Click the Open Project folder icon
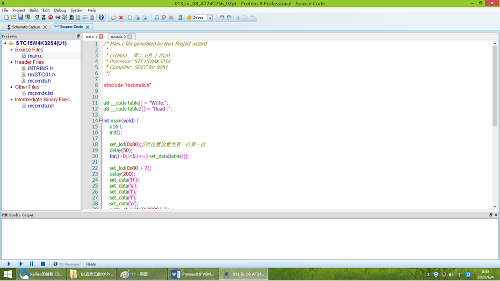 point(13,18)
